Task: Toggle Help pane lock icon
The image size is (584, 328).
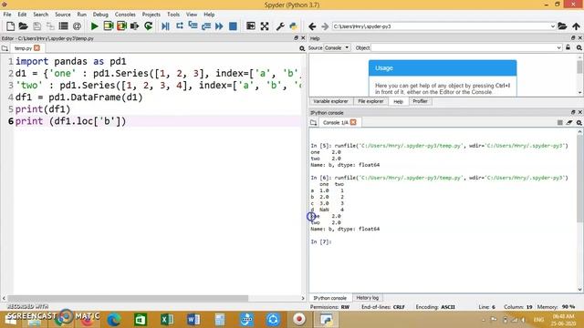Action: click(568, 47)
